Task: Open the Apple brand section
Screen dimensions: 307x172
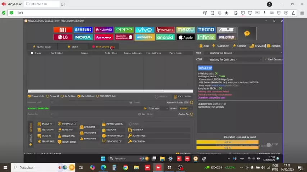Action: click(x=185, y=37)
